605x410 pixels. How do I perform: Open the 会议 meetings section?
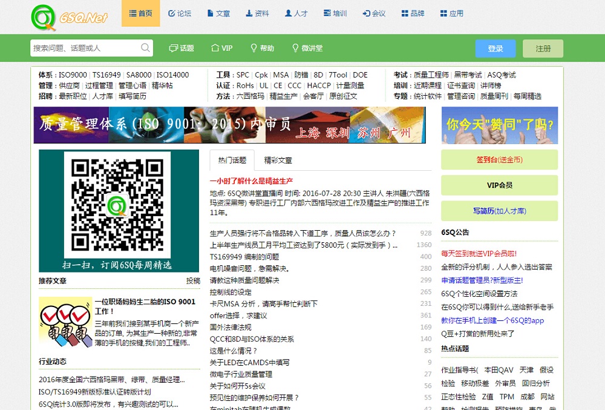click(374, 13)
